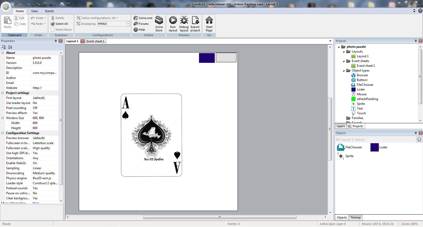Run layout with the play icon

[x=173, y=20]
